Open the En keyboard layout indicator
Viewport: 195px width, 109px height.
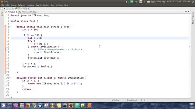(141, 2)
